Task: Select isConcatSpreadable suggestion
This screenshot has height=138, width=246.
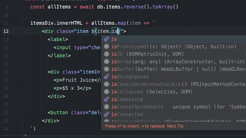Action: 173,107
